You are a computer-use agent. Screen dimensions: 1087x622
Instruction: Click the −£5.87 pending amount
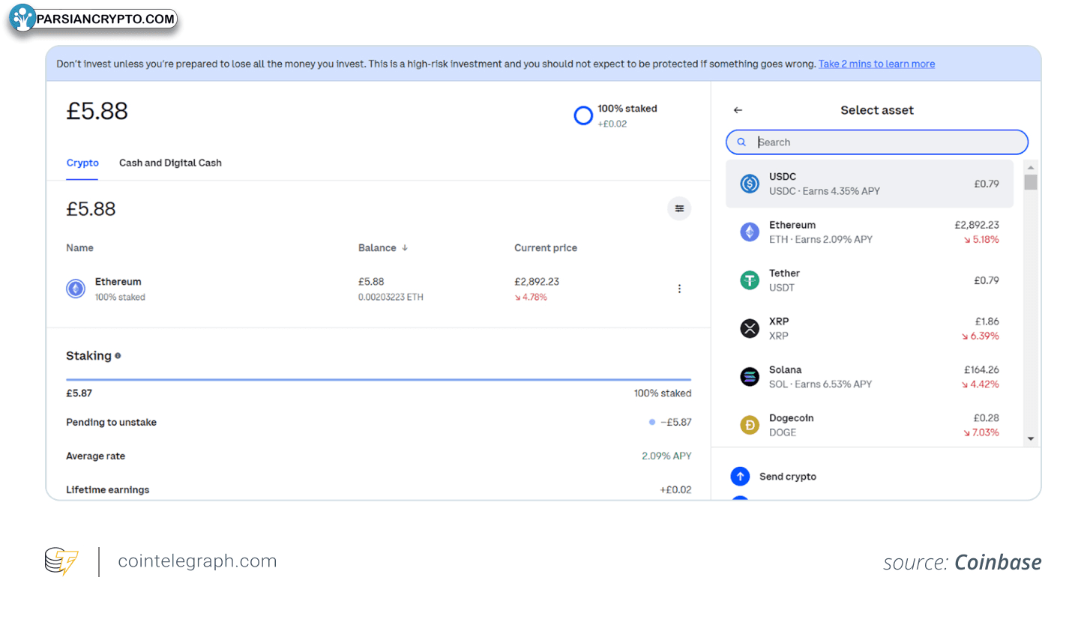676,422
